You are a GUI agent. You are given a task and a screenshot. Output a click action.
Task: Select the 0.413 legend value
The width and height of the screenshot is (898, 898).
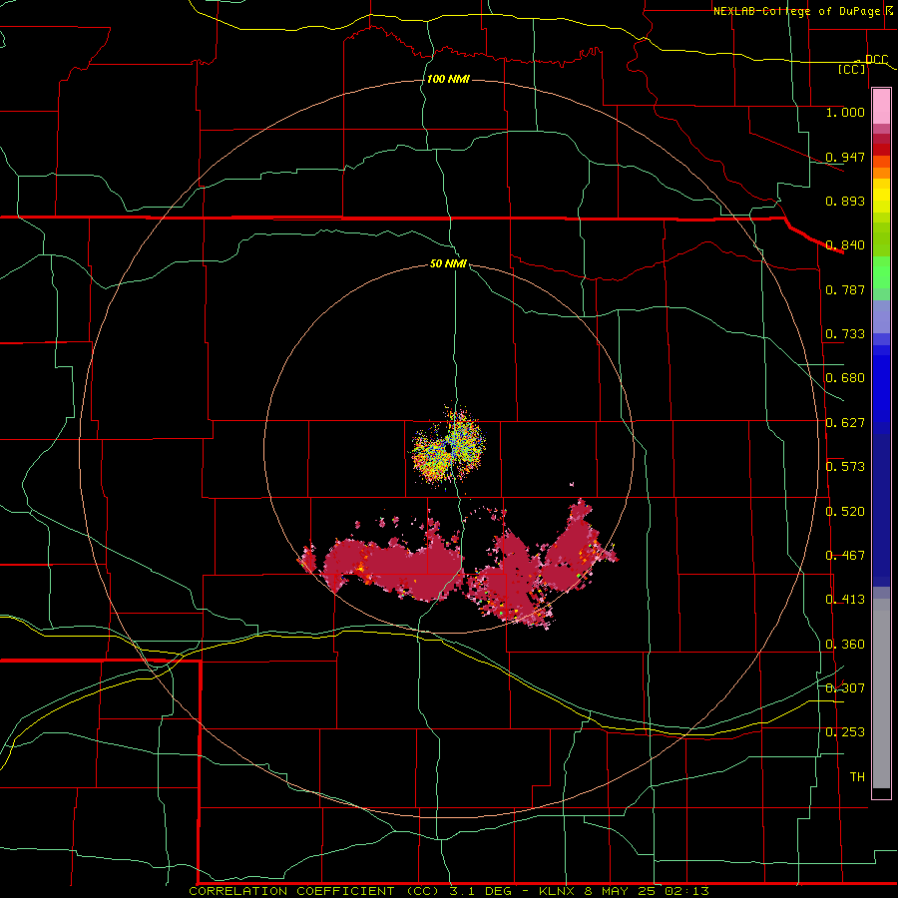[845, 600]
